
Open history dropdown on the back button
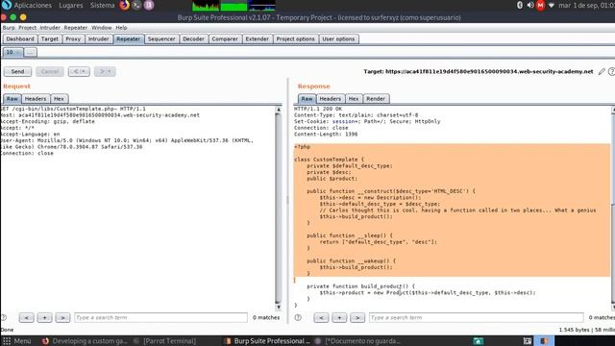[84, 71]
